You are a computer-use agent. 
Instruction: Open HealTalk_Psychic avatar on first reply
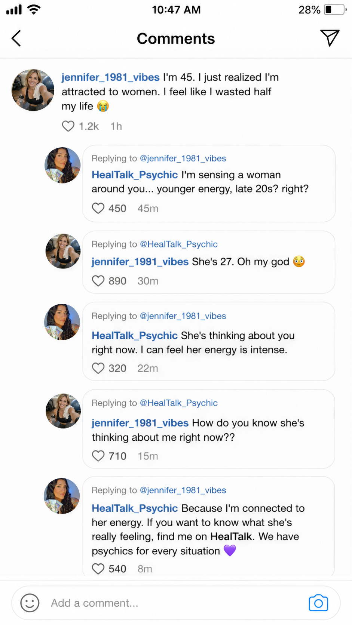[x=62, y=165]
